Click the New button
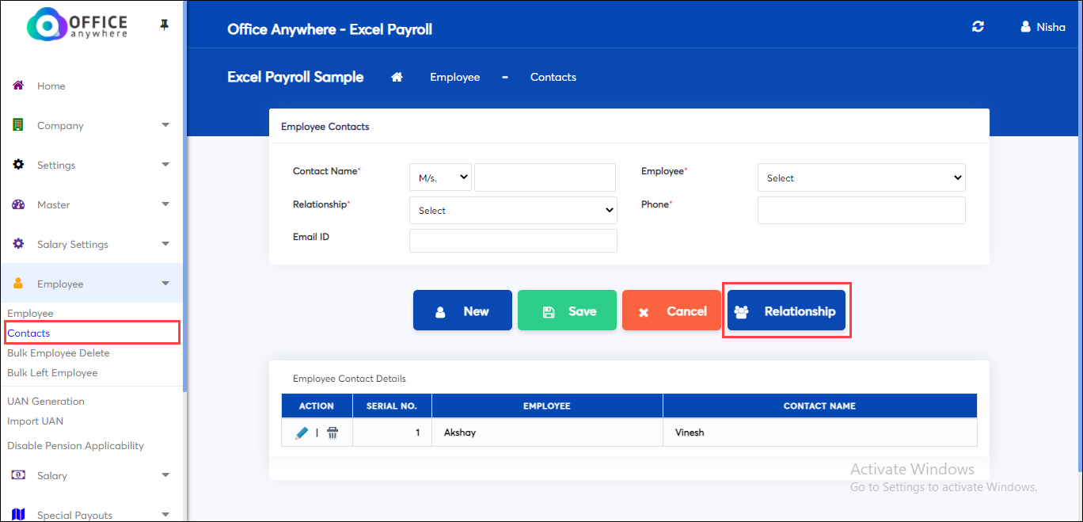The width and height of the screenshot is (1083, 522). pos(462,311)
